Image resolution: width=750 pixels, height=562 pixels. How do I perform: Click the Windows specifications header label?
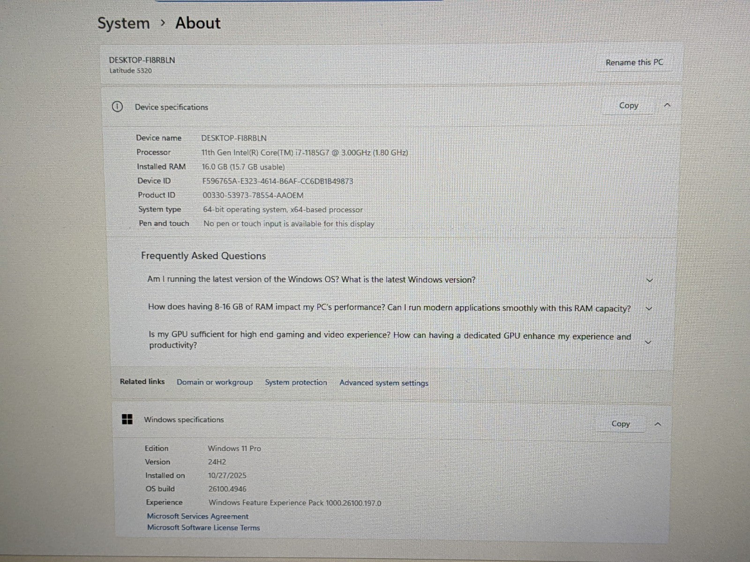[184, 420]
